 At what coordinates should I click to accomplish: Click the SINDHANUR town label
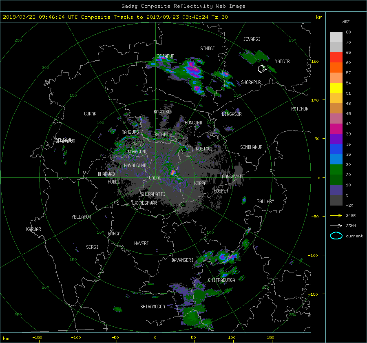(x=251, y=147)
